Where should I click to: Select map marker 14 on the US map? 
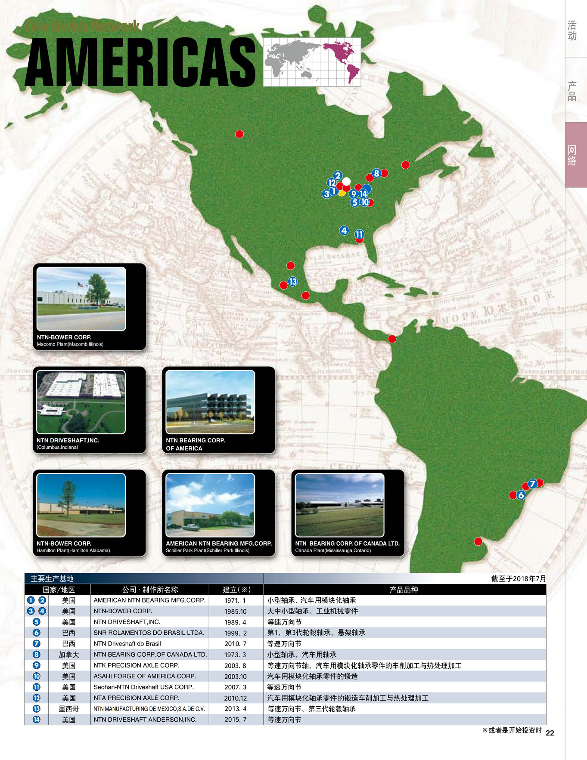tap(363, 194)
